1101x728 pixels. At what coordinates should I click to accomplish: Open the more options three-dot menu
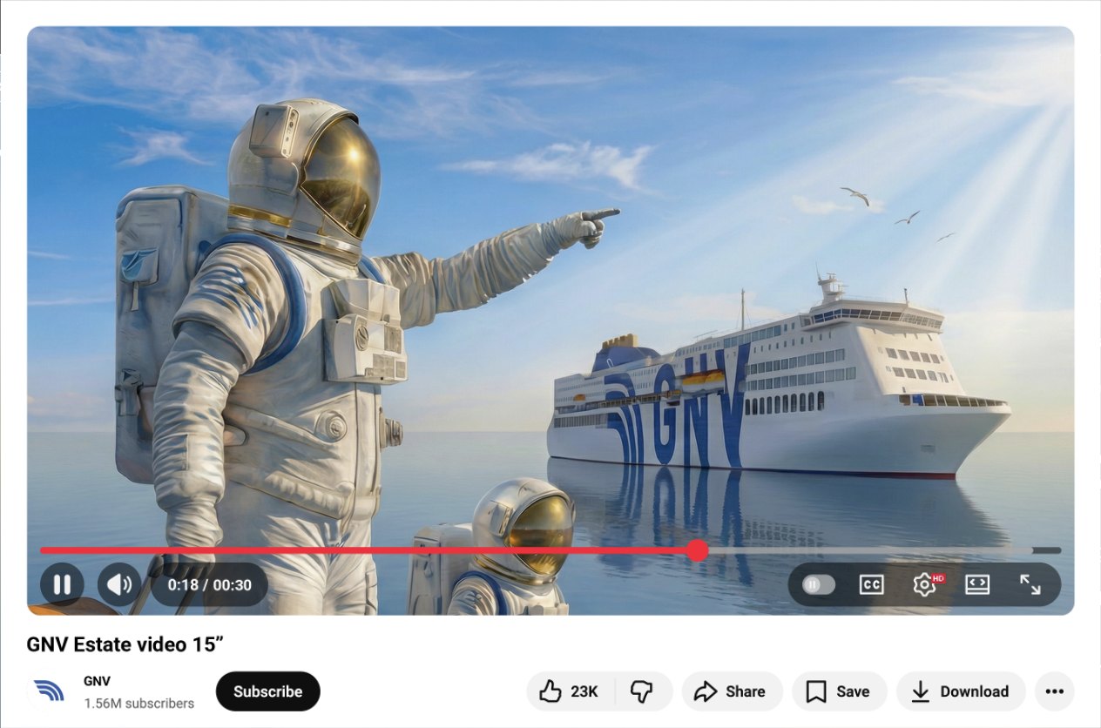coord(1054,691)
